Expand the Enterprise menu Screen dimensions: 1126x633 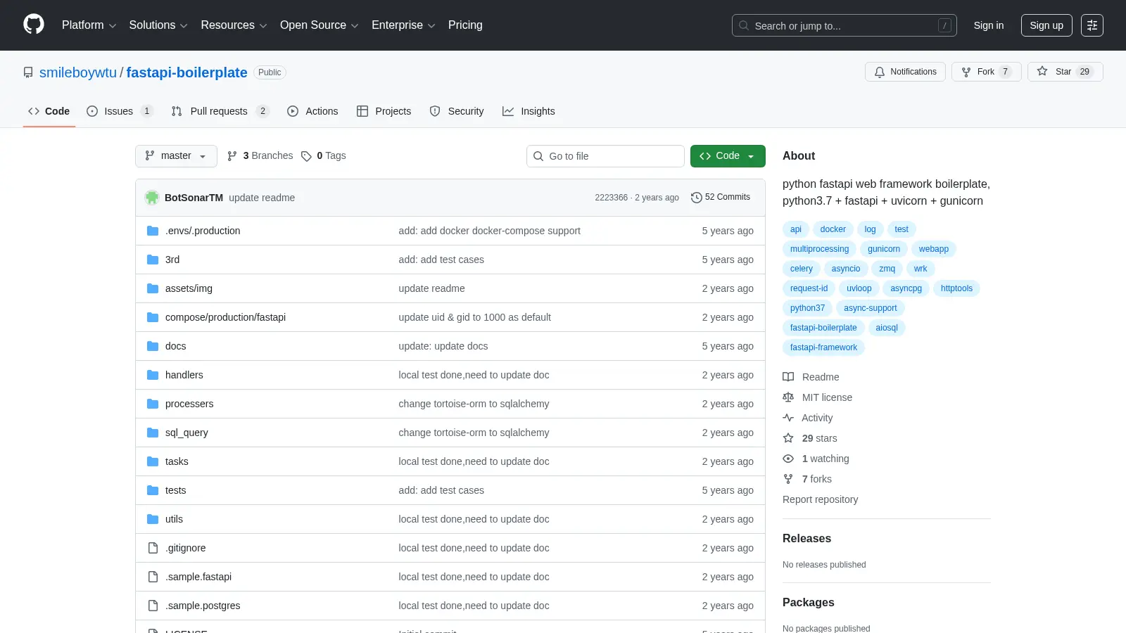click(403, 25)
